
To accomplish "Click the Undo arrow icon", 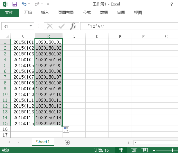I will tap(24, 4).
